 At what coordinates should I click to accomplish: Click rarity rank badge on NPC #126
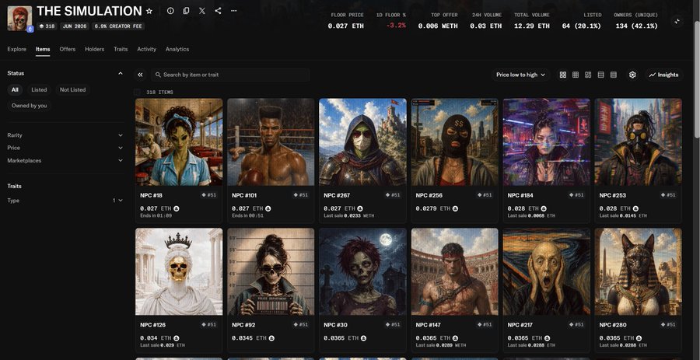[209, 325]
